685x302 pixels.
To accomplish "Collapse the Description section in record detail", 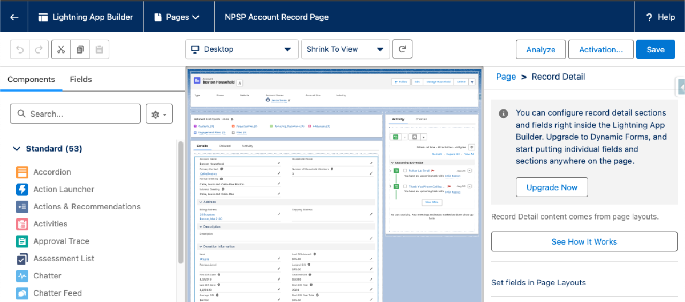I will pyautogui.click(x=200, y=227).
